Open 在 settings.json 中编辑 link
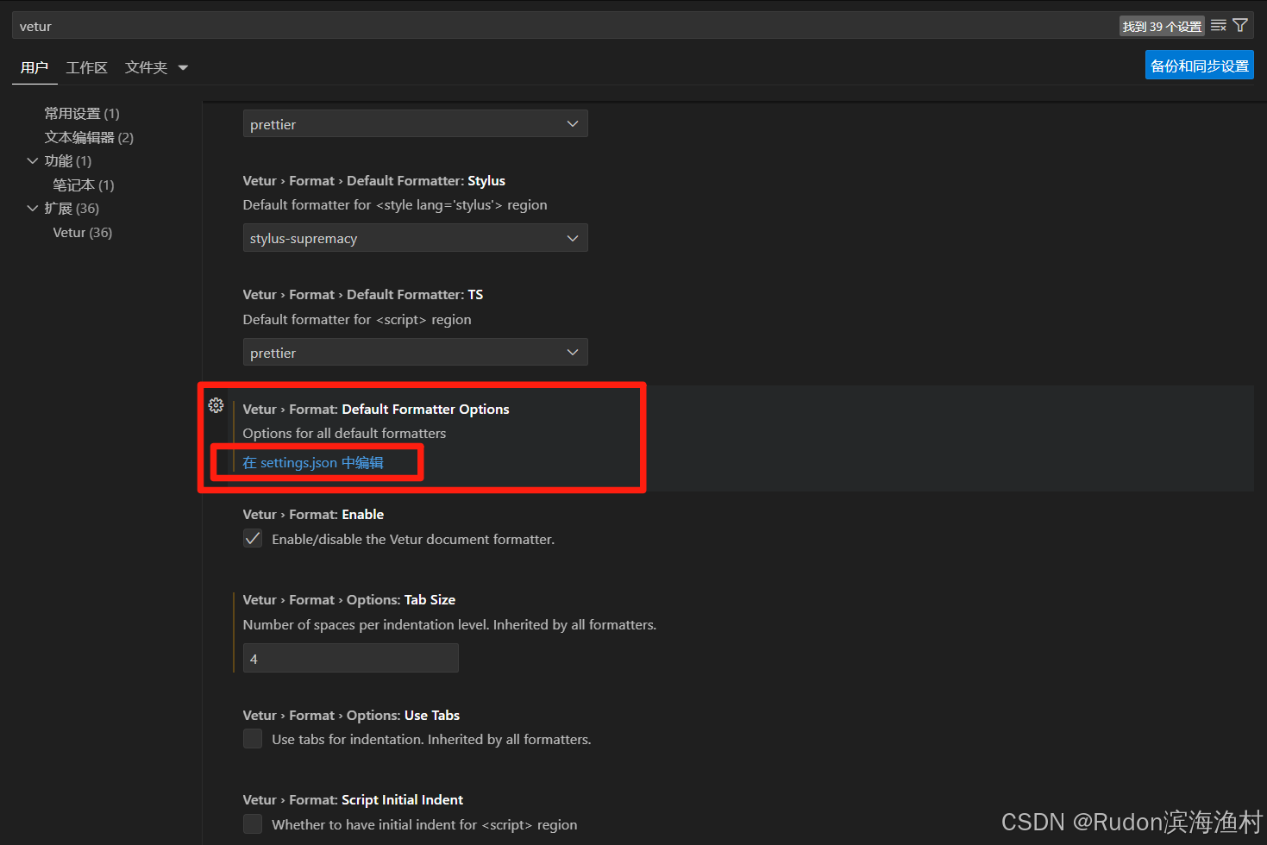 [313, 463]
